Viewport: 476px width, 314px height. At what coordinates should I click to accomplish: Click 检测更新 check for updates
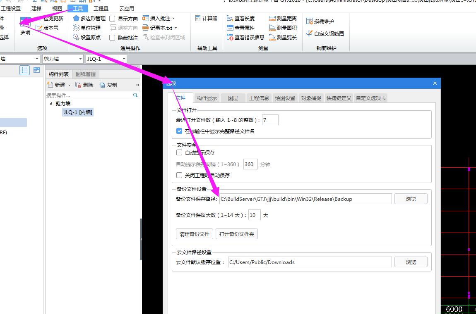point(50,19)
